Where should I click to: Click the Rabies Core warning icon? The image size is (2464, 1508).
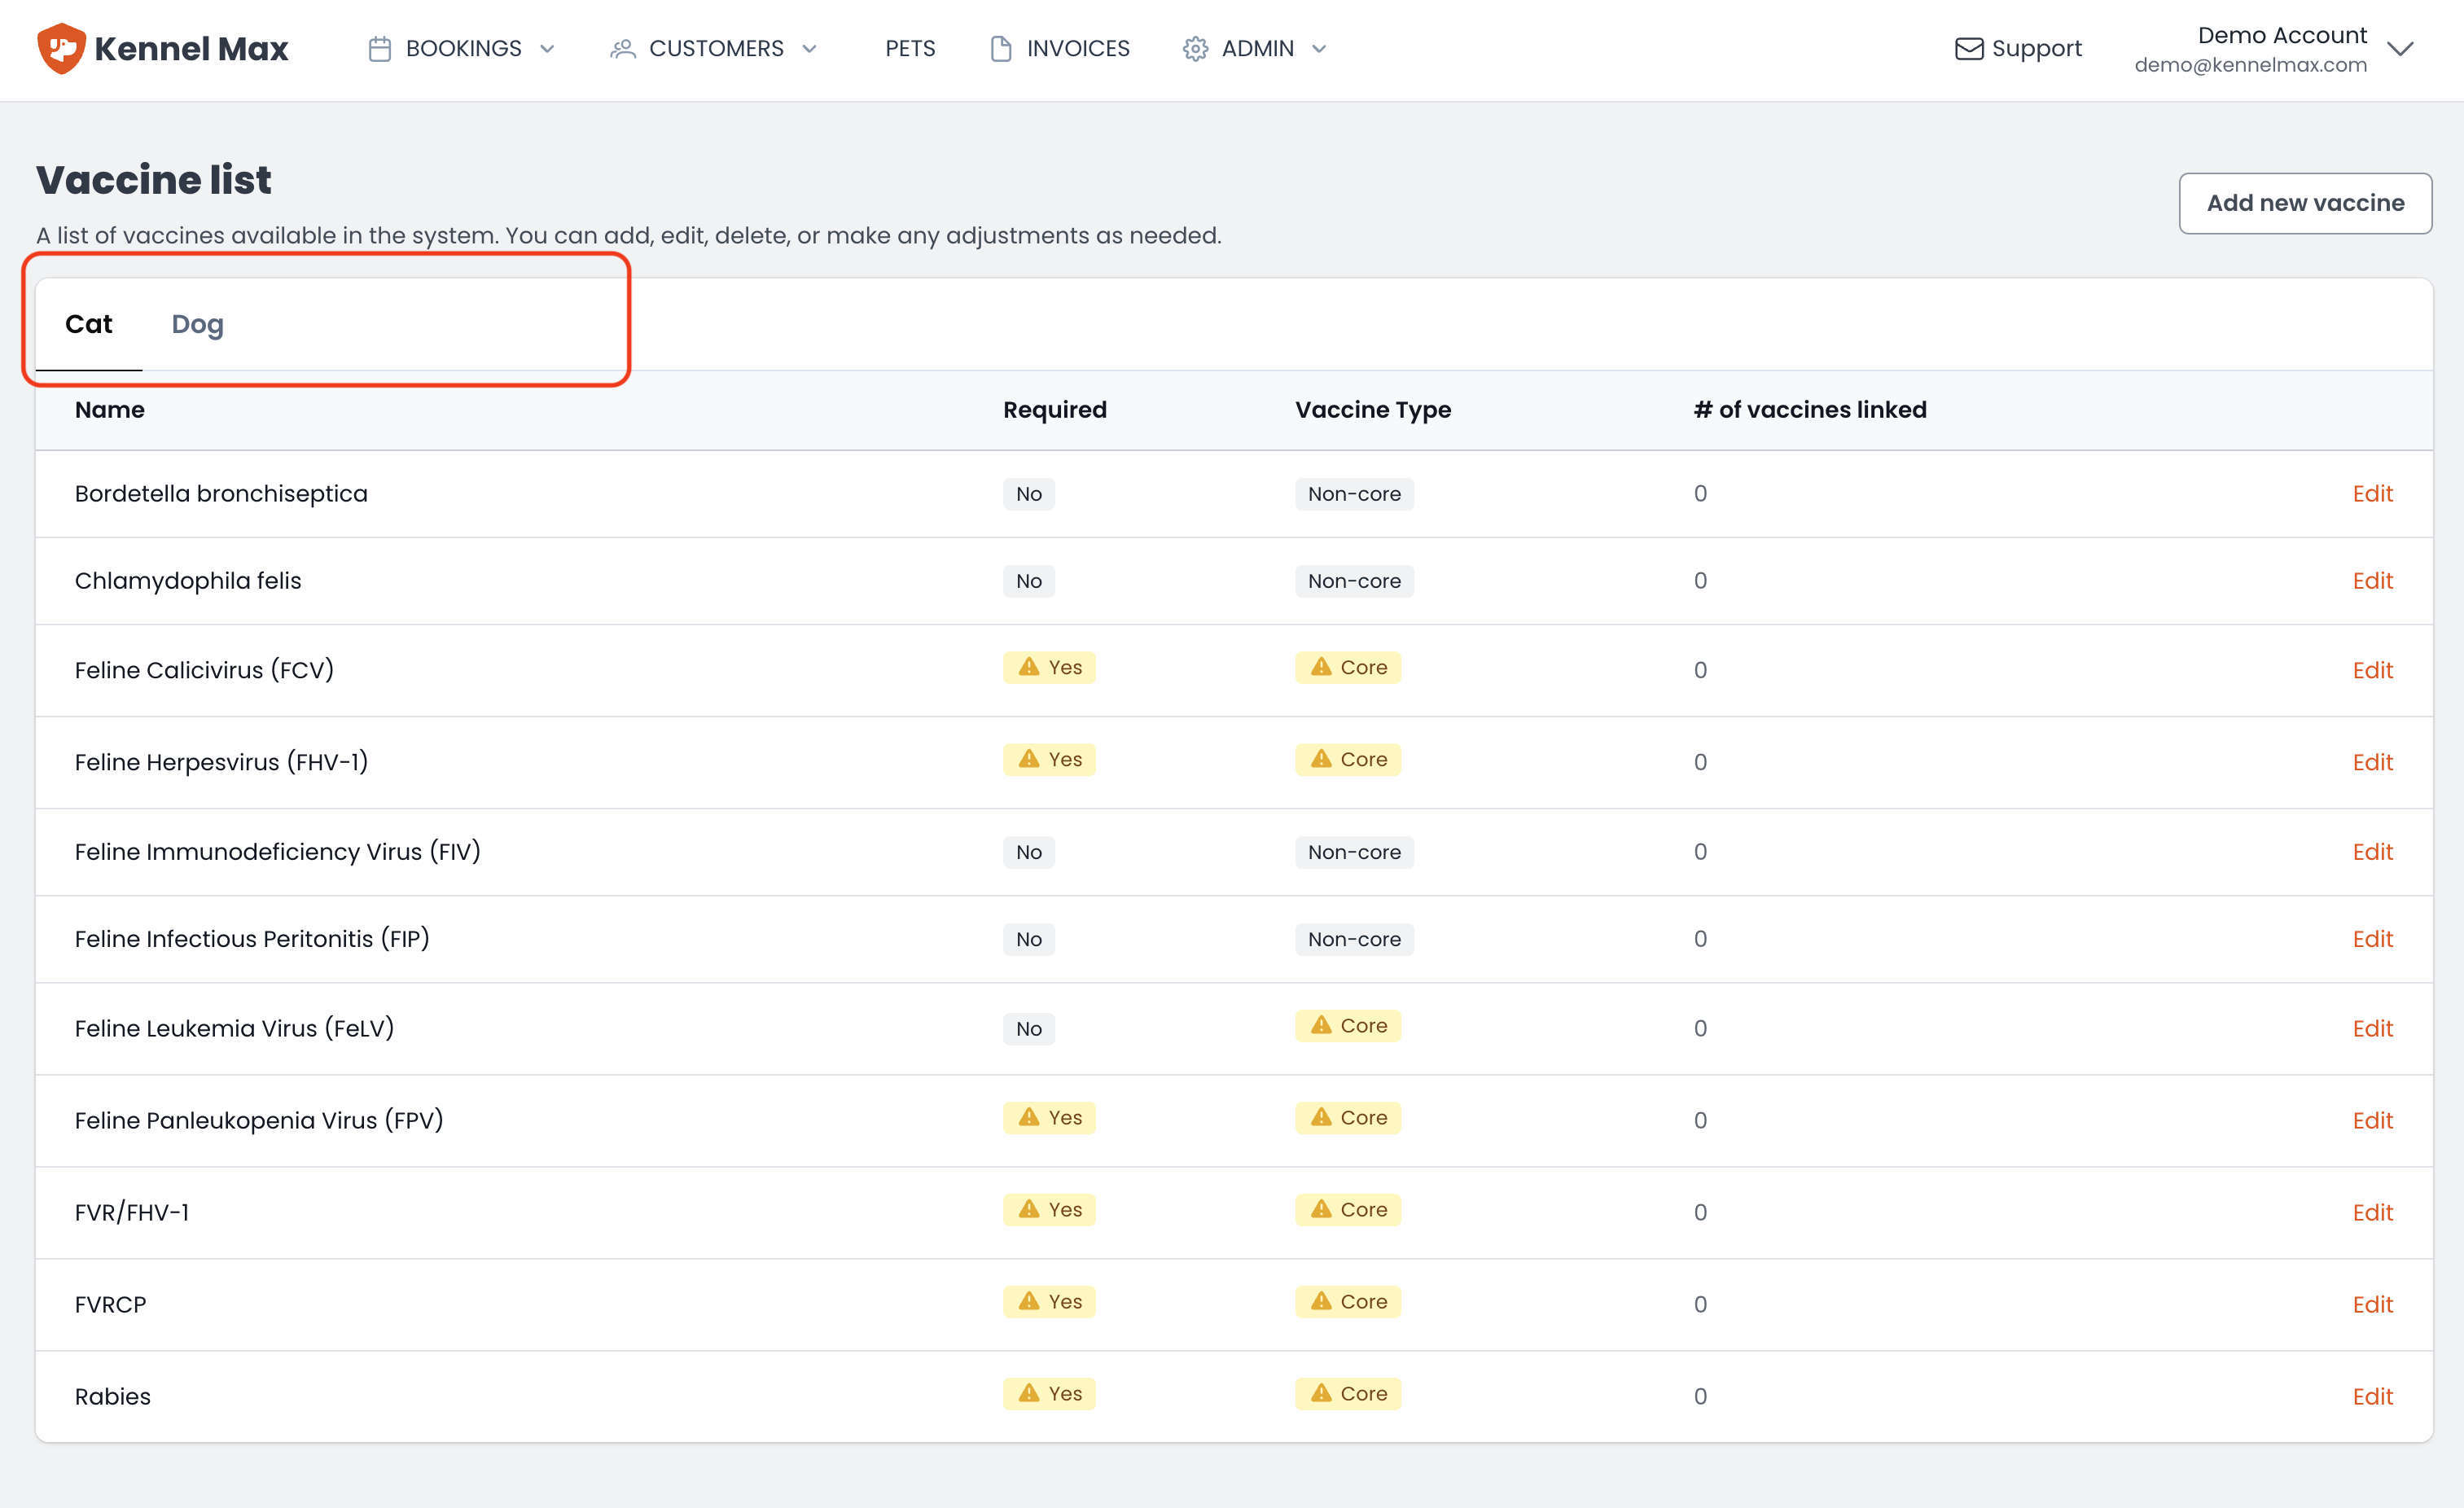(1321, 1393)
